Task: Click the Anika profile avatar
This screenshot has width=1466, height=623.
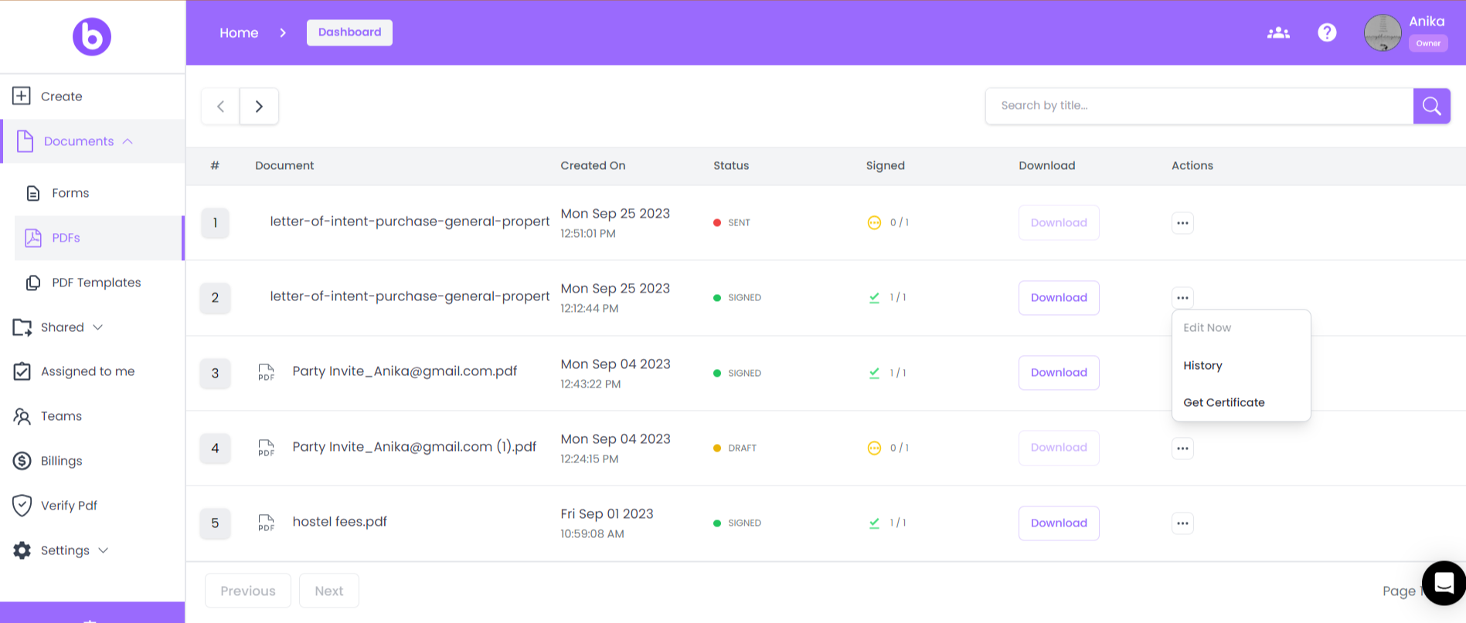Action: click(1382, 33)
